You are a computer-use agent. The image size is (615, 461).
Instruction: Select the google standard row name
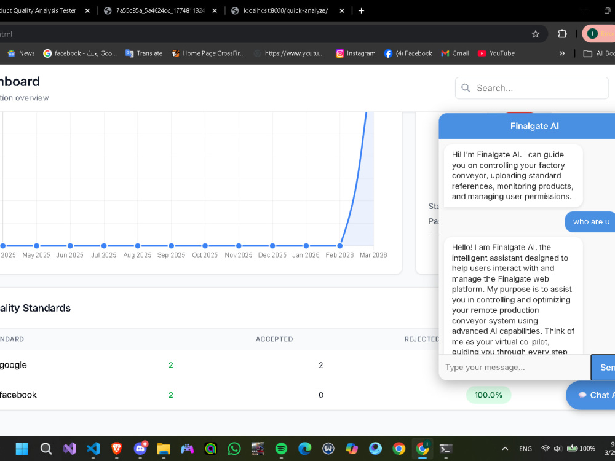click(14, 365)
